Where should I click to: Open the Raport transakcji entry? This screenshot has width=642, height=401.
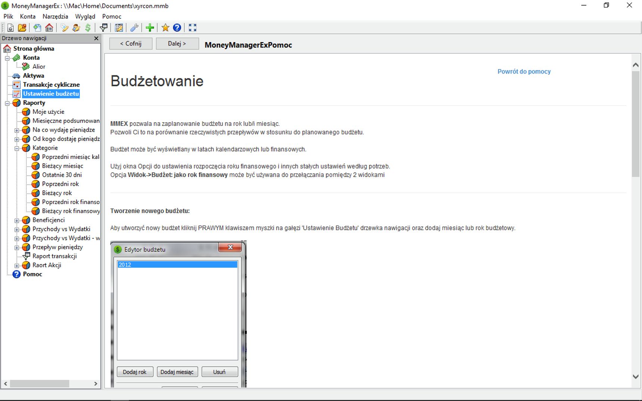pyautogui.click(x=54, y=256)
